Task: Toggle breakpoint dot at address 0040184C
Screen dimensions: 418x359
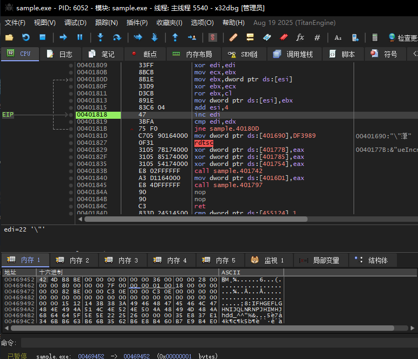Action: click(71, 207)
